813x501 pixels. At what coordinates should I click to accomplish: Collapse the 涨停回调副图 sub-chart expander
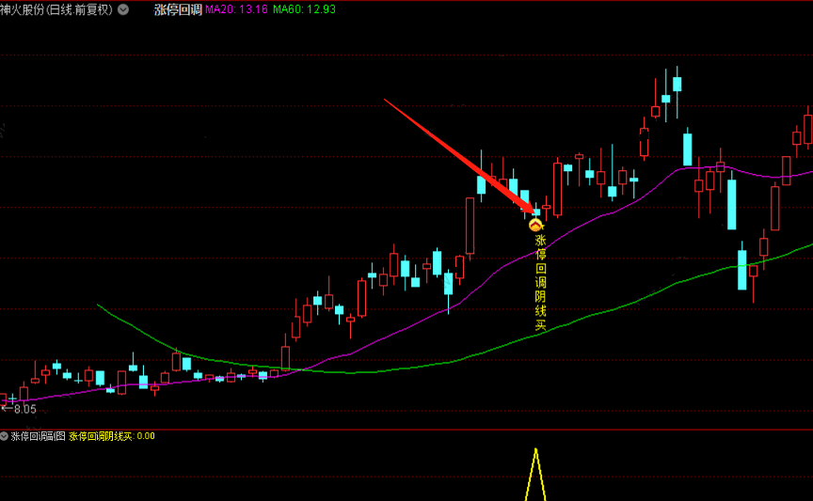point(4,436)
